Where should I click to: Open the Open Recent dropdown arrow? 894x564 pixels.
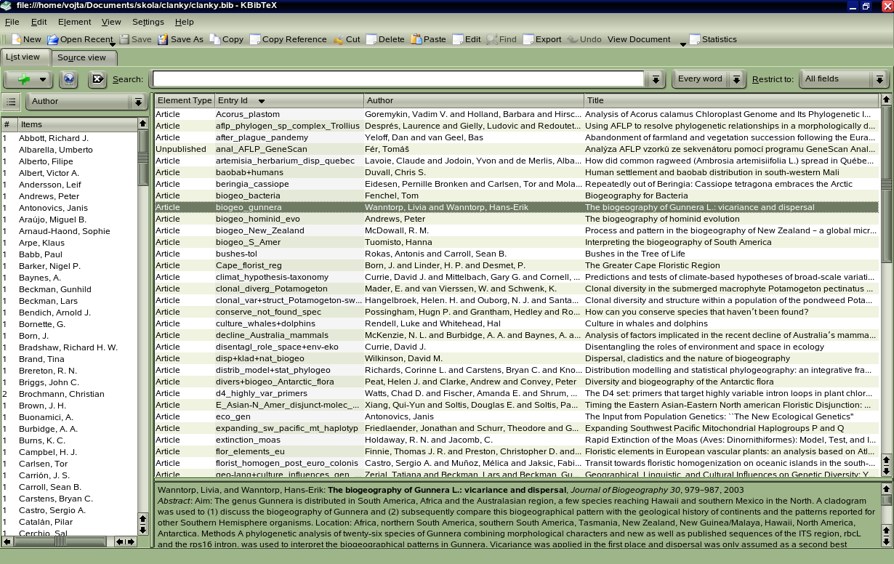[x=113, y=44]
